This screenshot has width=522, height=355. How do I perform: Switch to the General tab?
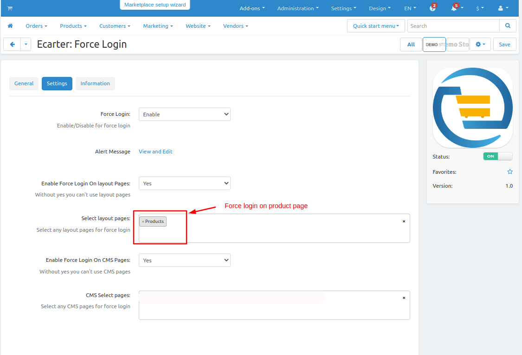tap(24, 83)
